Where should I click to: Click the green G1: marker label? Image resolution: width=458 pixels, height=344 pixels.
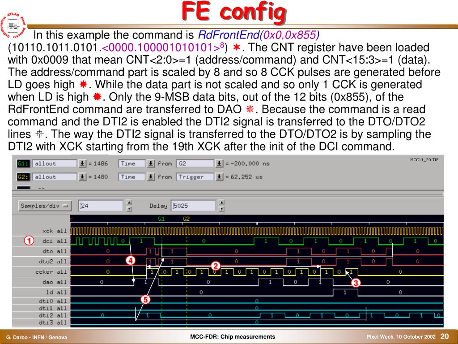tap(23, 163)
